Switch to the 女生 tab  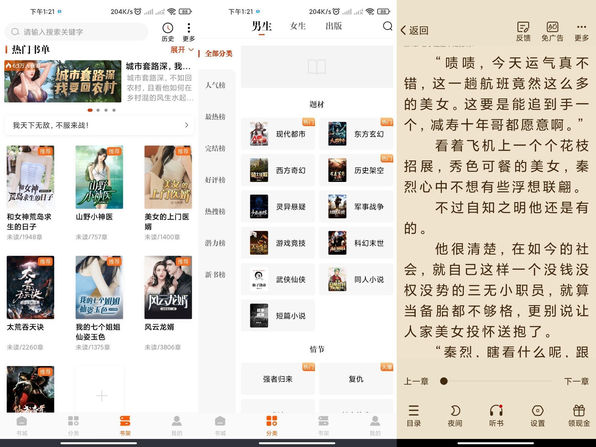click(x=298, y=26)
